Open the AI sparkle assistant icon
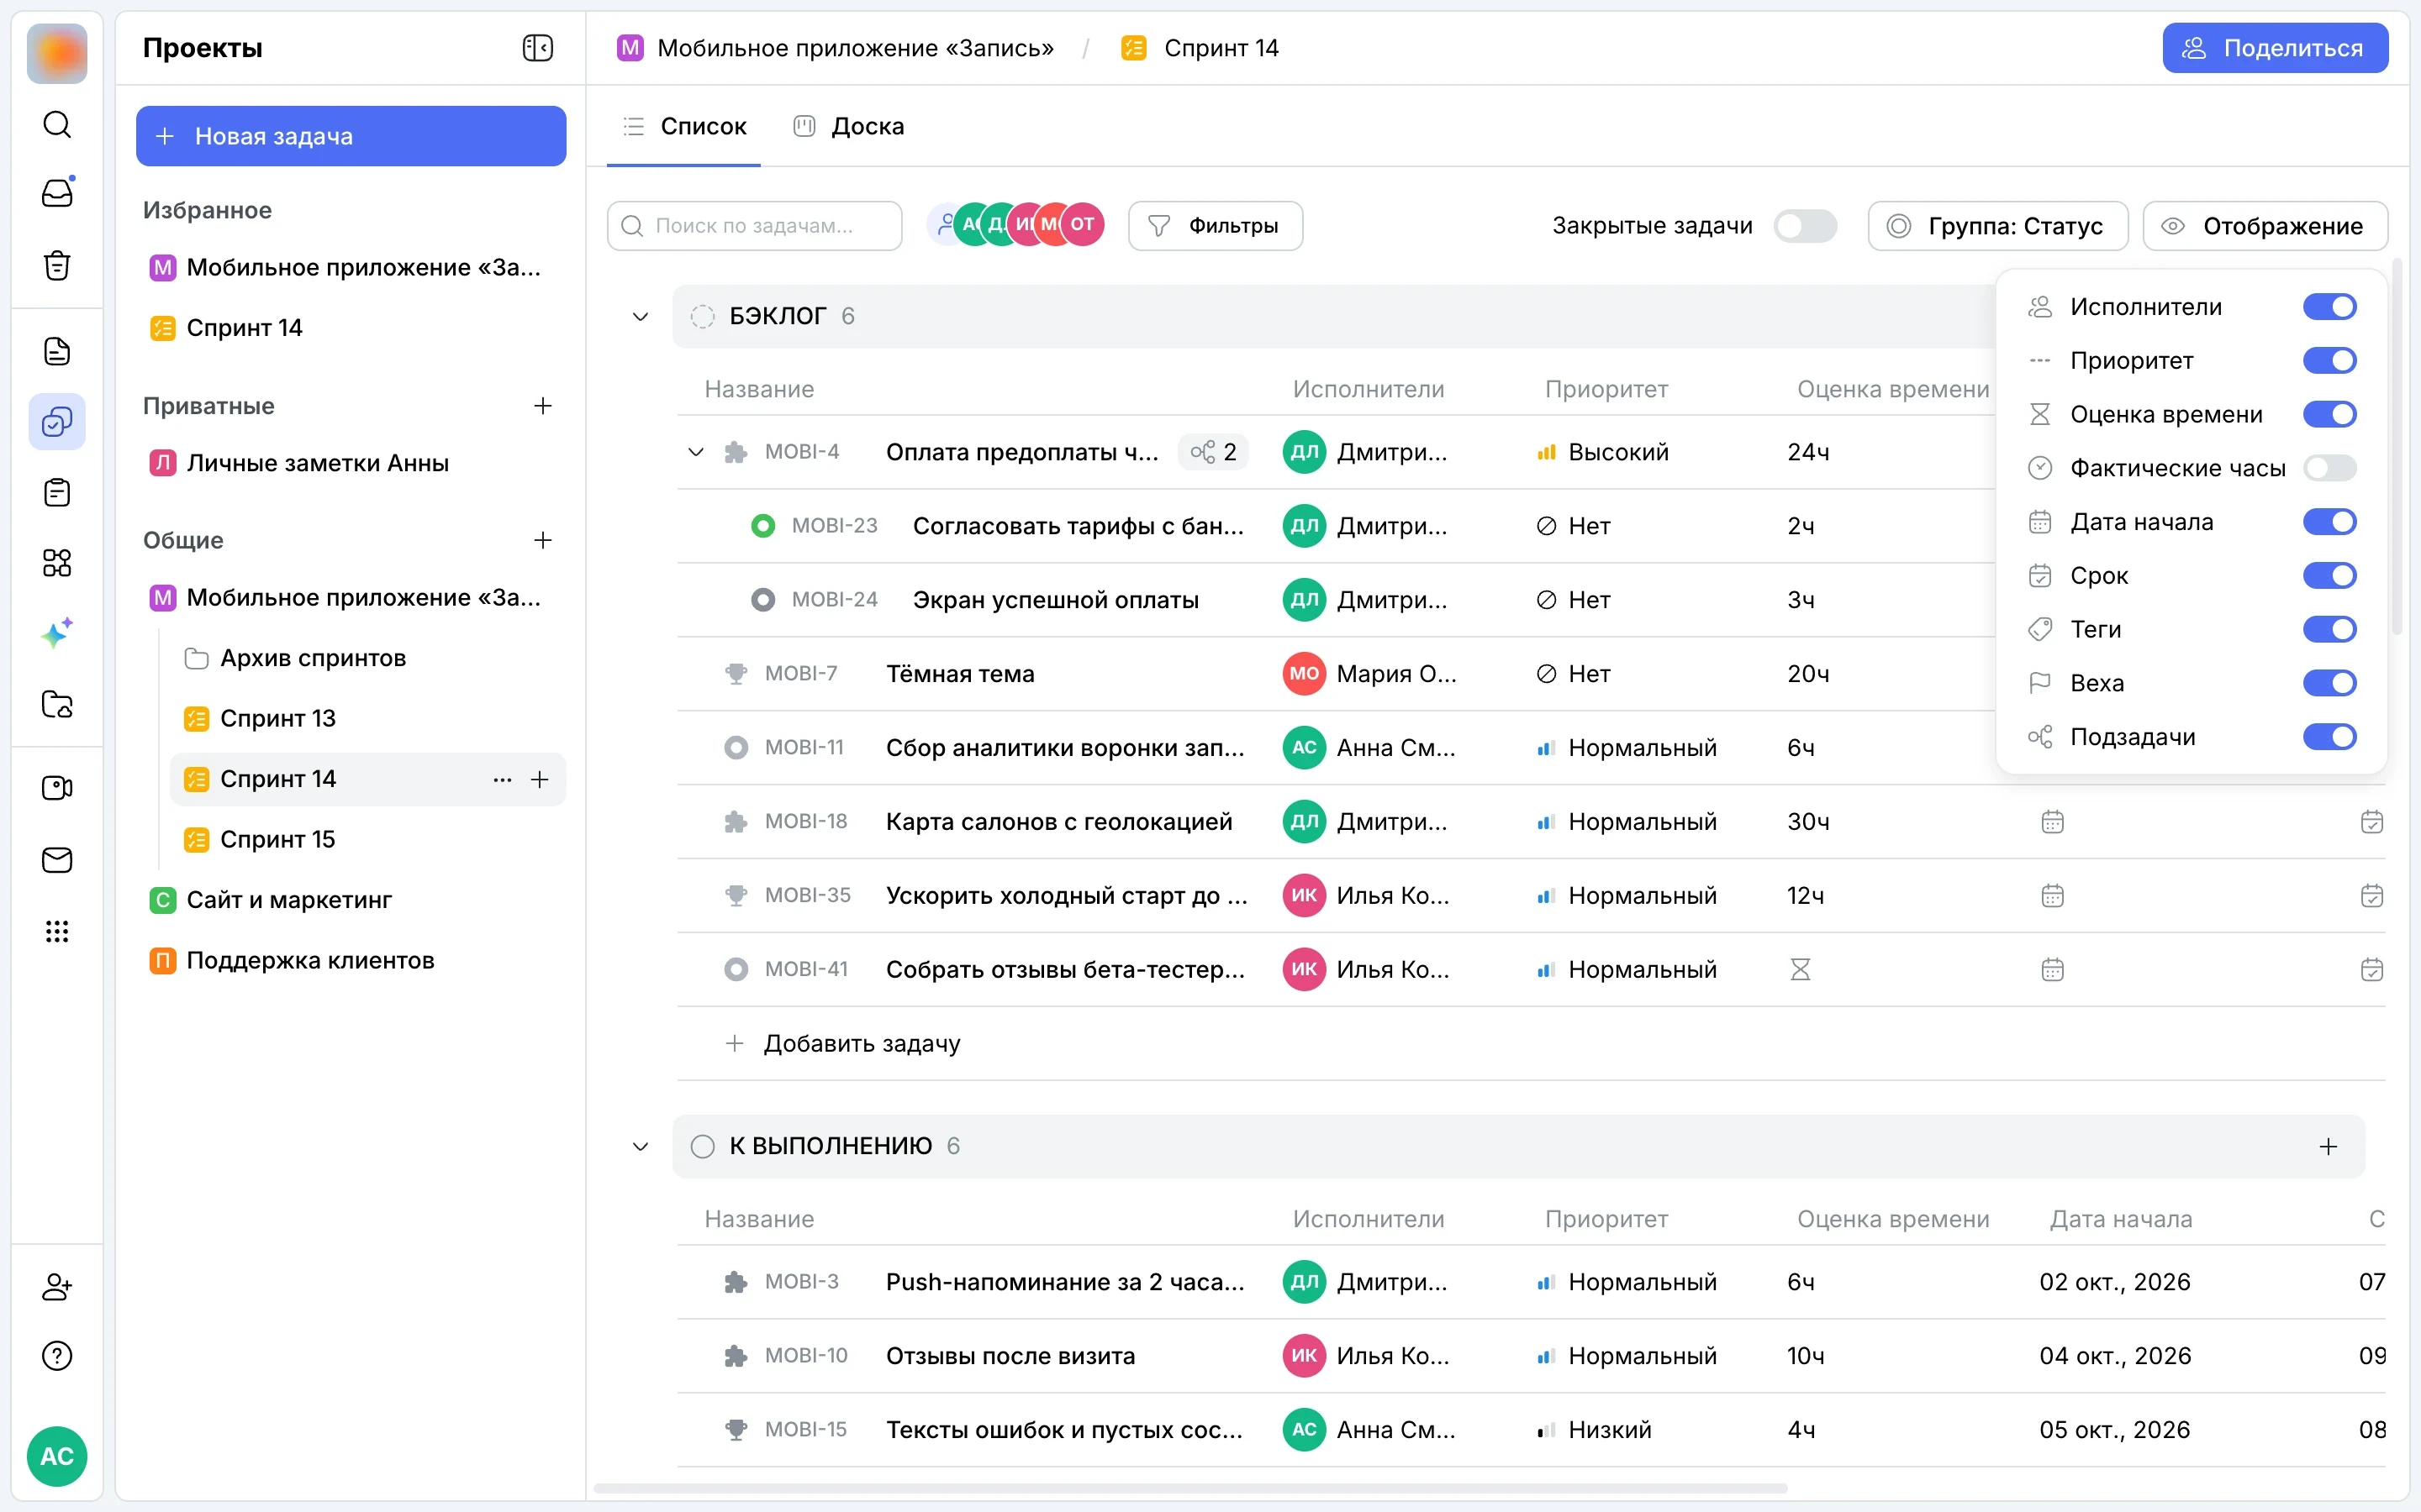The height and width of the screenshot is (1512, 2421). (x=57, y=633)
